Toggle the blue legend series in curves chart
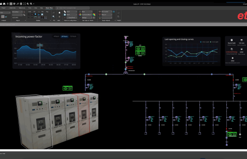 point(205,42)
